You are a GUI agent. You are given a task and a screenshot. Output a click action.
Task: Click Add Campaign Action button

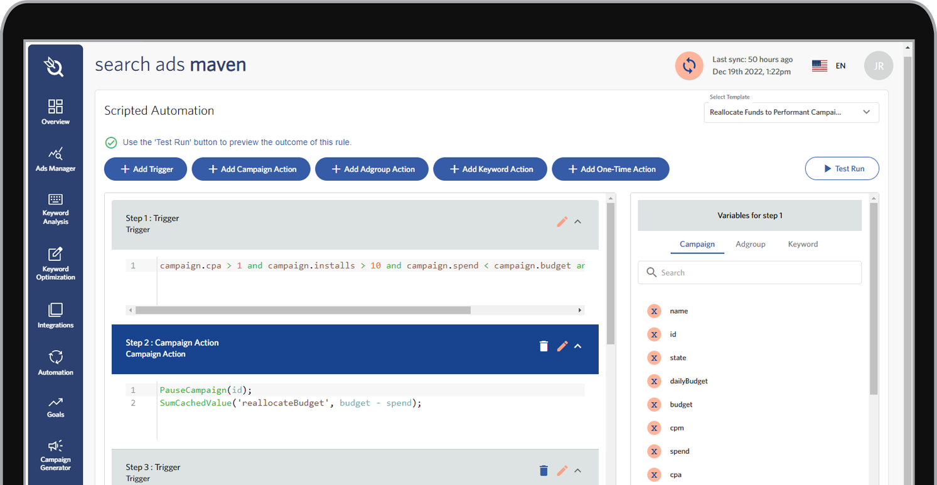pyautogui.click(x=251, y=169)
